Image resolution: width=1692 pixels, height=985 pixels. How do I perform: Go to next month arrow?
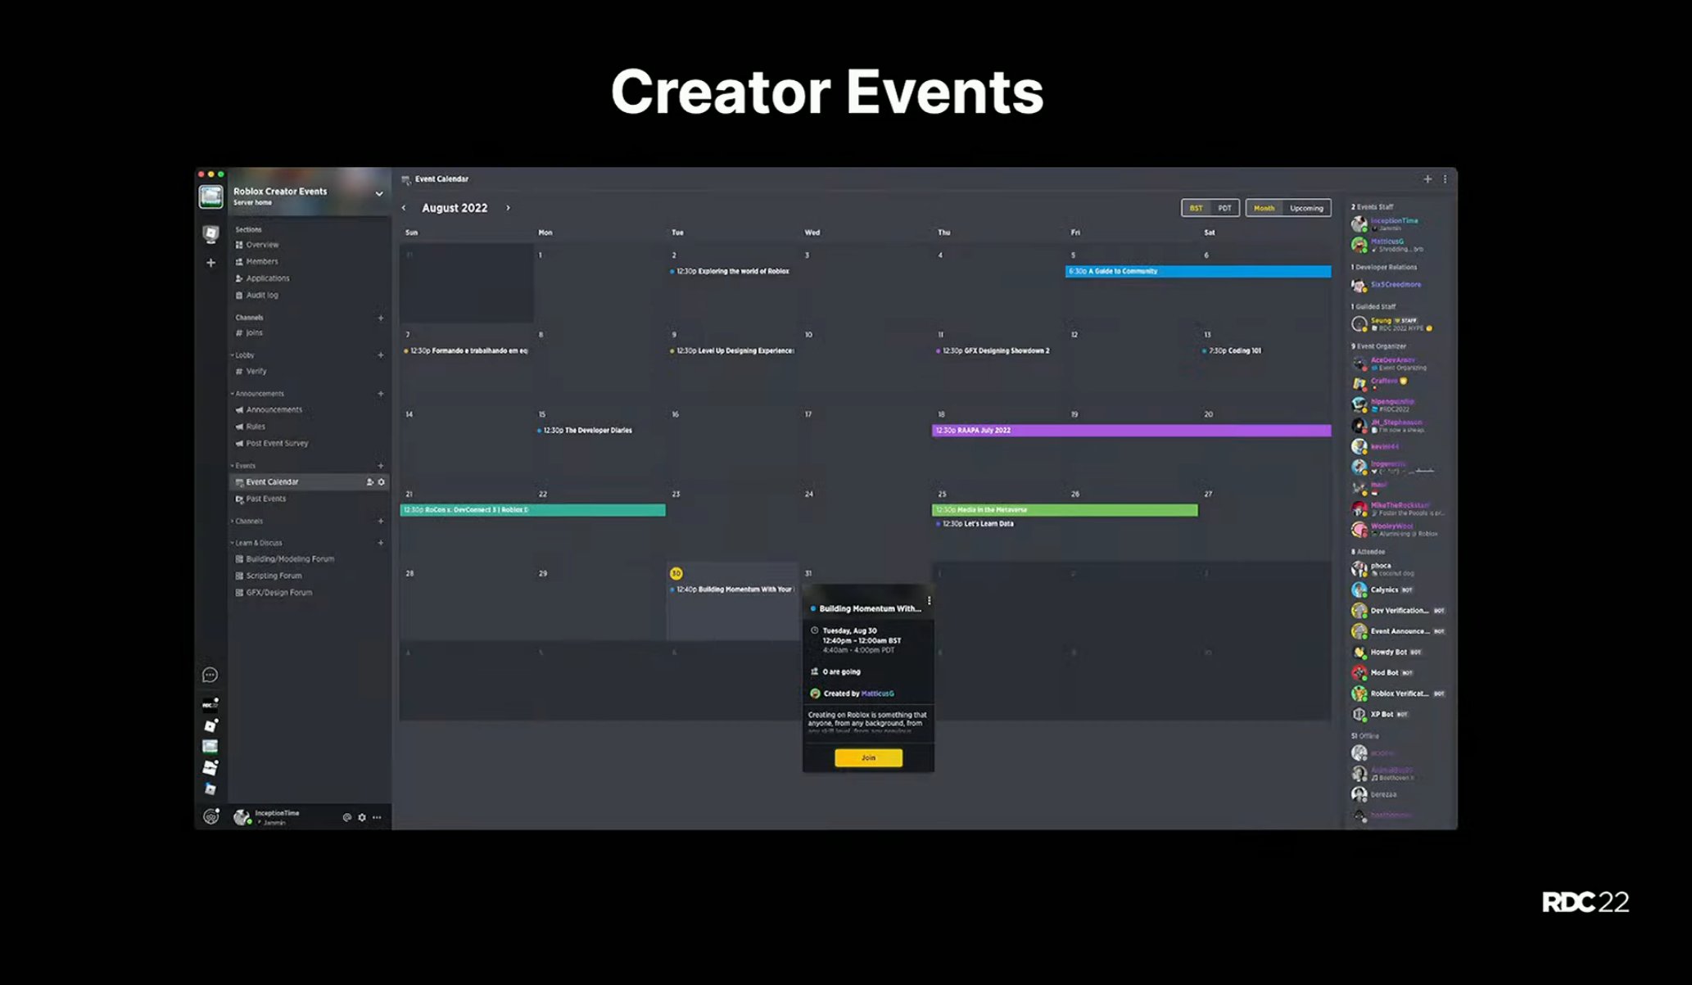[508, 208]
